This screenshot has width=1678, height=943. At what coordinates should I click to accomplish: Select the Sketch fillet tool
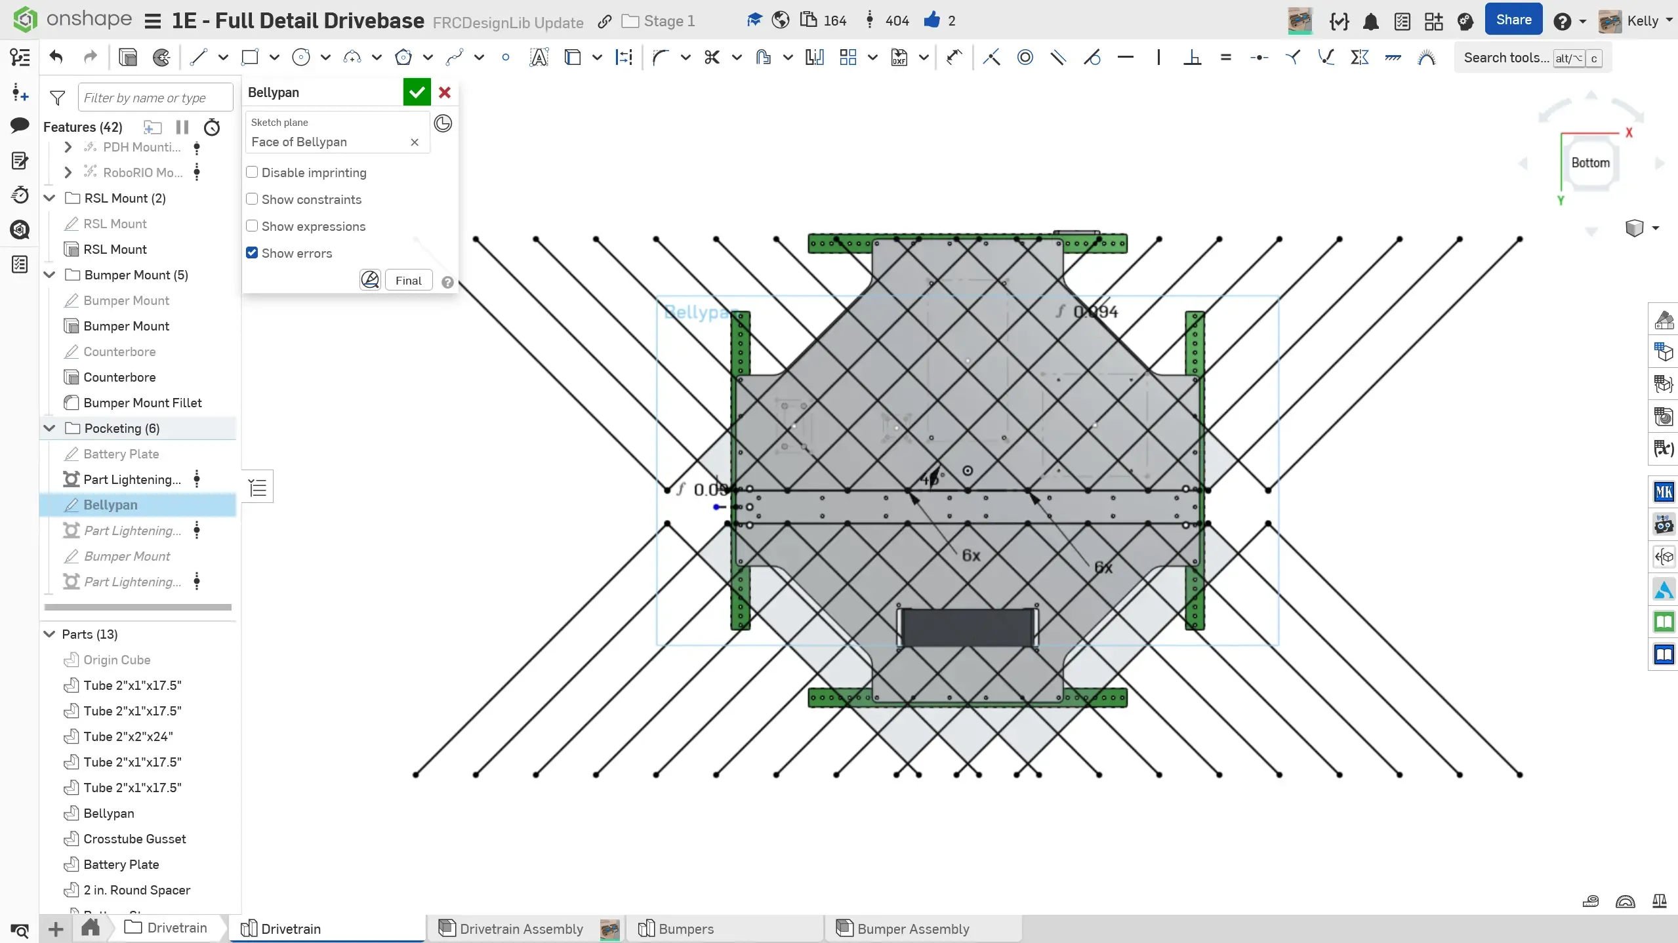click(x=661, y=58)
